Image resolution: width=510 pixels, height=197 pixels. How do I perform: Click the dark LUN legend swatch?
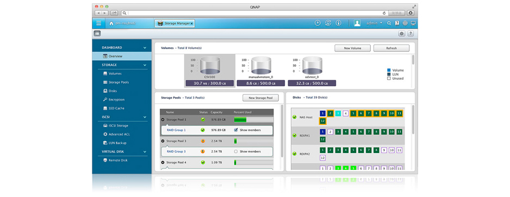389,74
